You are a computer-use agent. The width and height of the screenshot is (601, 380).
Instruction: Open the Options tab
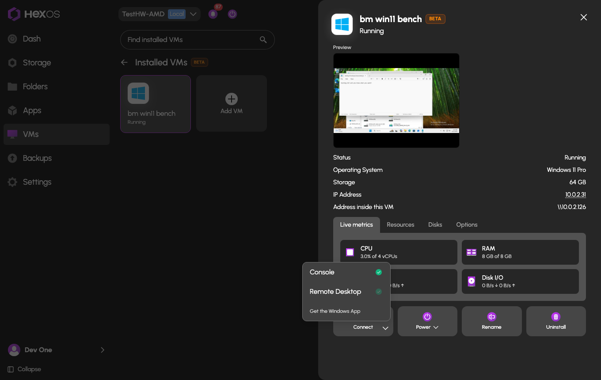coord(467,225)
